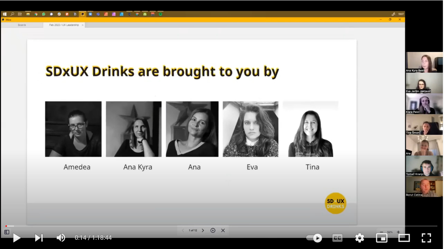Click the name label 'Ana Kyra'
The width and height of the screenshot is (444, 249).
tap(137, 167)
